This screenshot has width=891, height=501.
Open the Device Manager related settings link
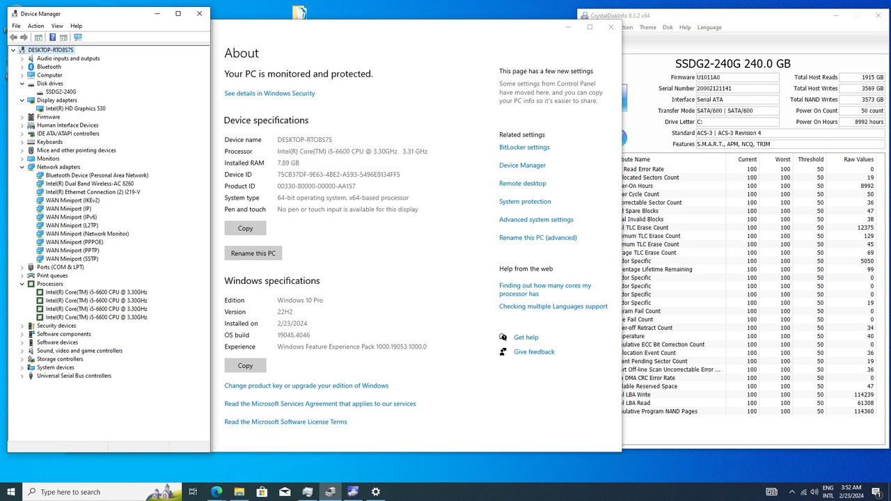coord(522,165)
